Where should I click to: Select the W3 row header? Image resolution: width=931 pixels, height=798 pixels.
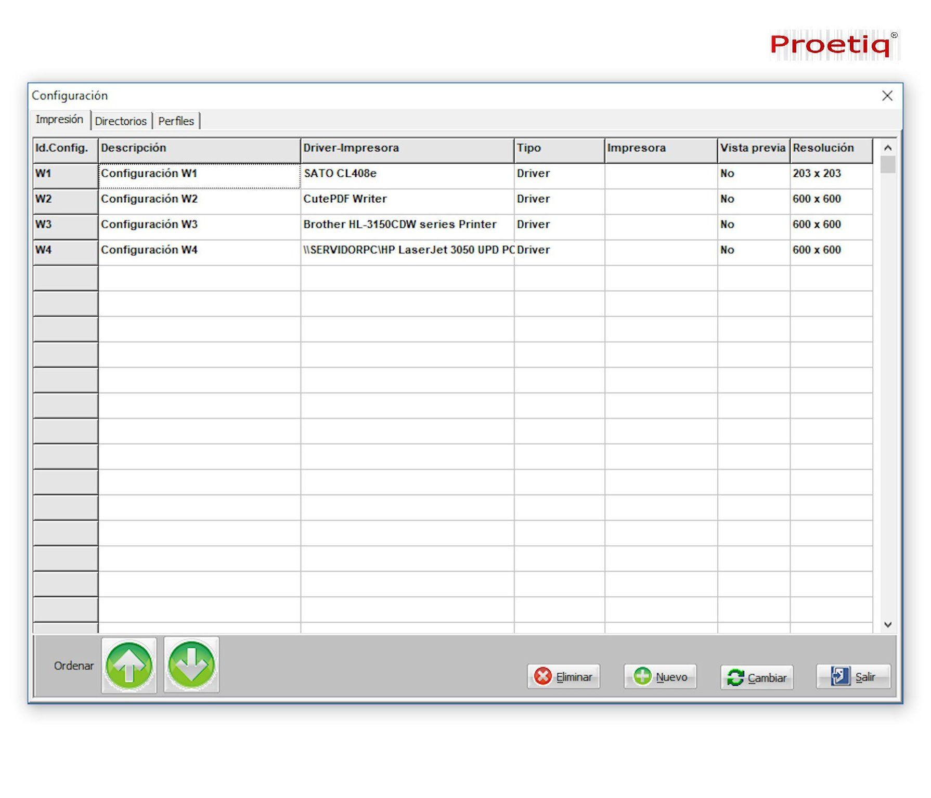point(65,226)
